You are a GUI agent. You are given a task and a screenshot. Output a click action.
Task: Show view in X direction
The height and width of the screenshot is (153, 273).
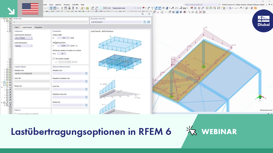207,8
